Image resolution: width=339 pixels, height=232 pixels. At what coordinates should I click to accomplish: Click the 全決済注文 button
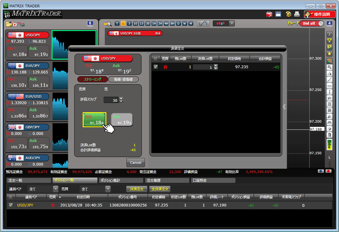tap(160, 189)
